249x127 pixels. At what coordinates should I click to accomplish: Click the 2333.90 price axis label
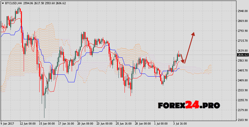[x=242, y=90]
